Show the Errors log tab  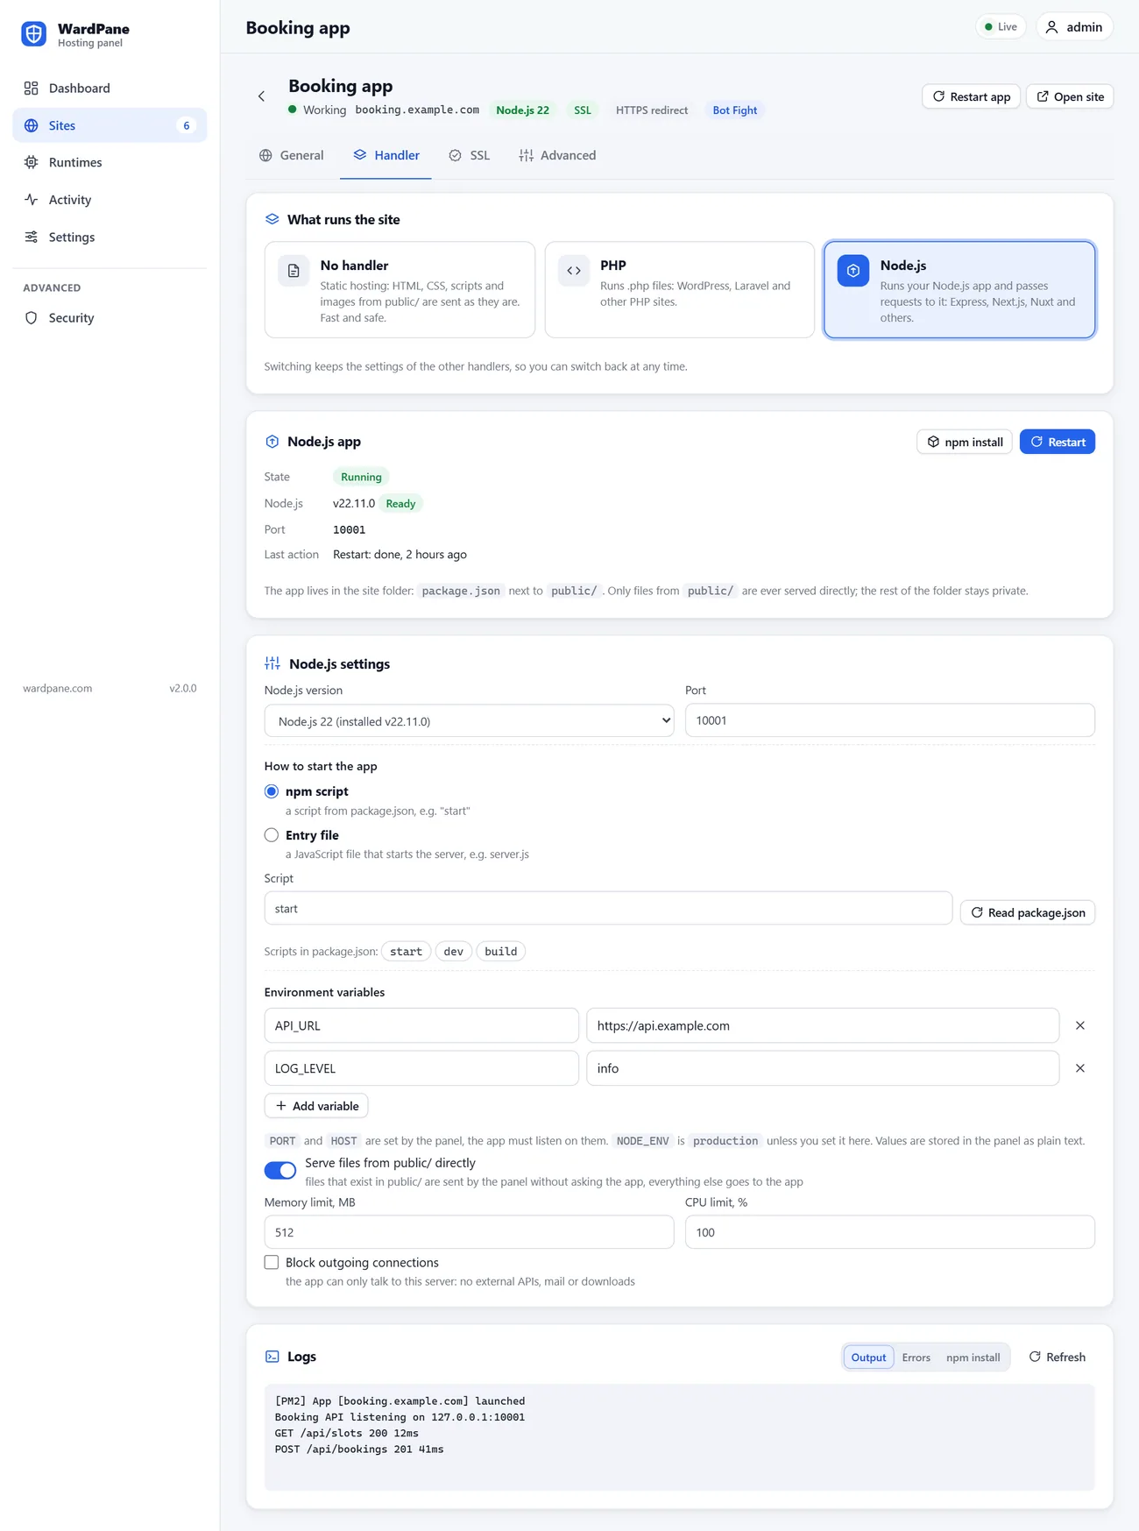point(916,1357)
